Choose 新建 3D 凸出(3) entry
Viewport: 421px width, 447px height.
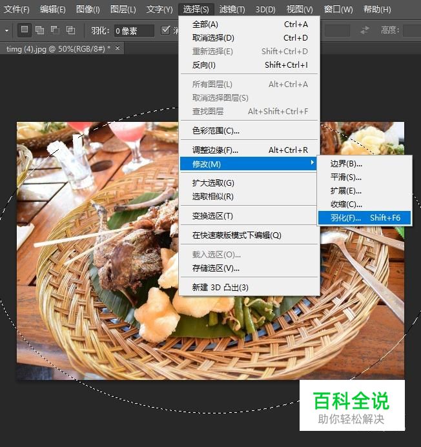point(249,288)
